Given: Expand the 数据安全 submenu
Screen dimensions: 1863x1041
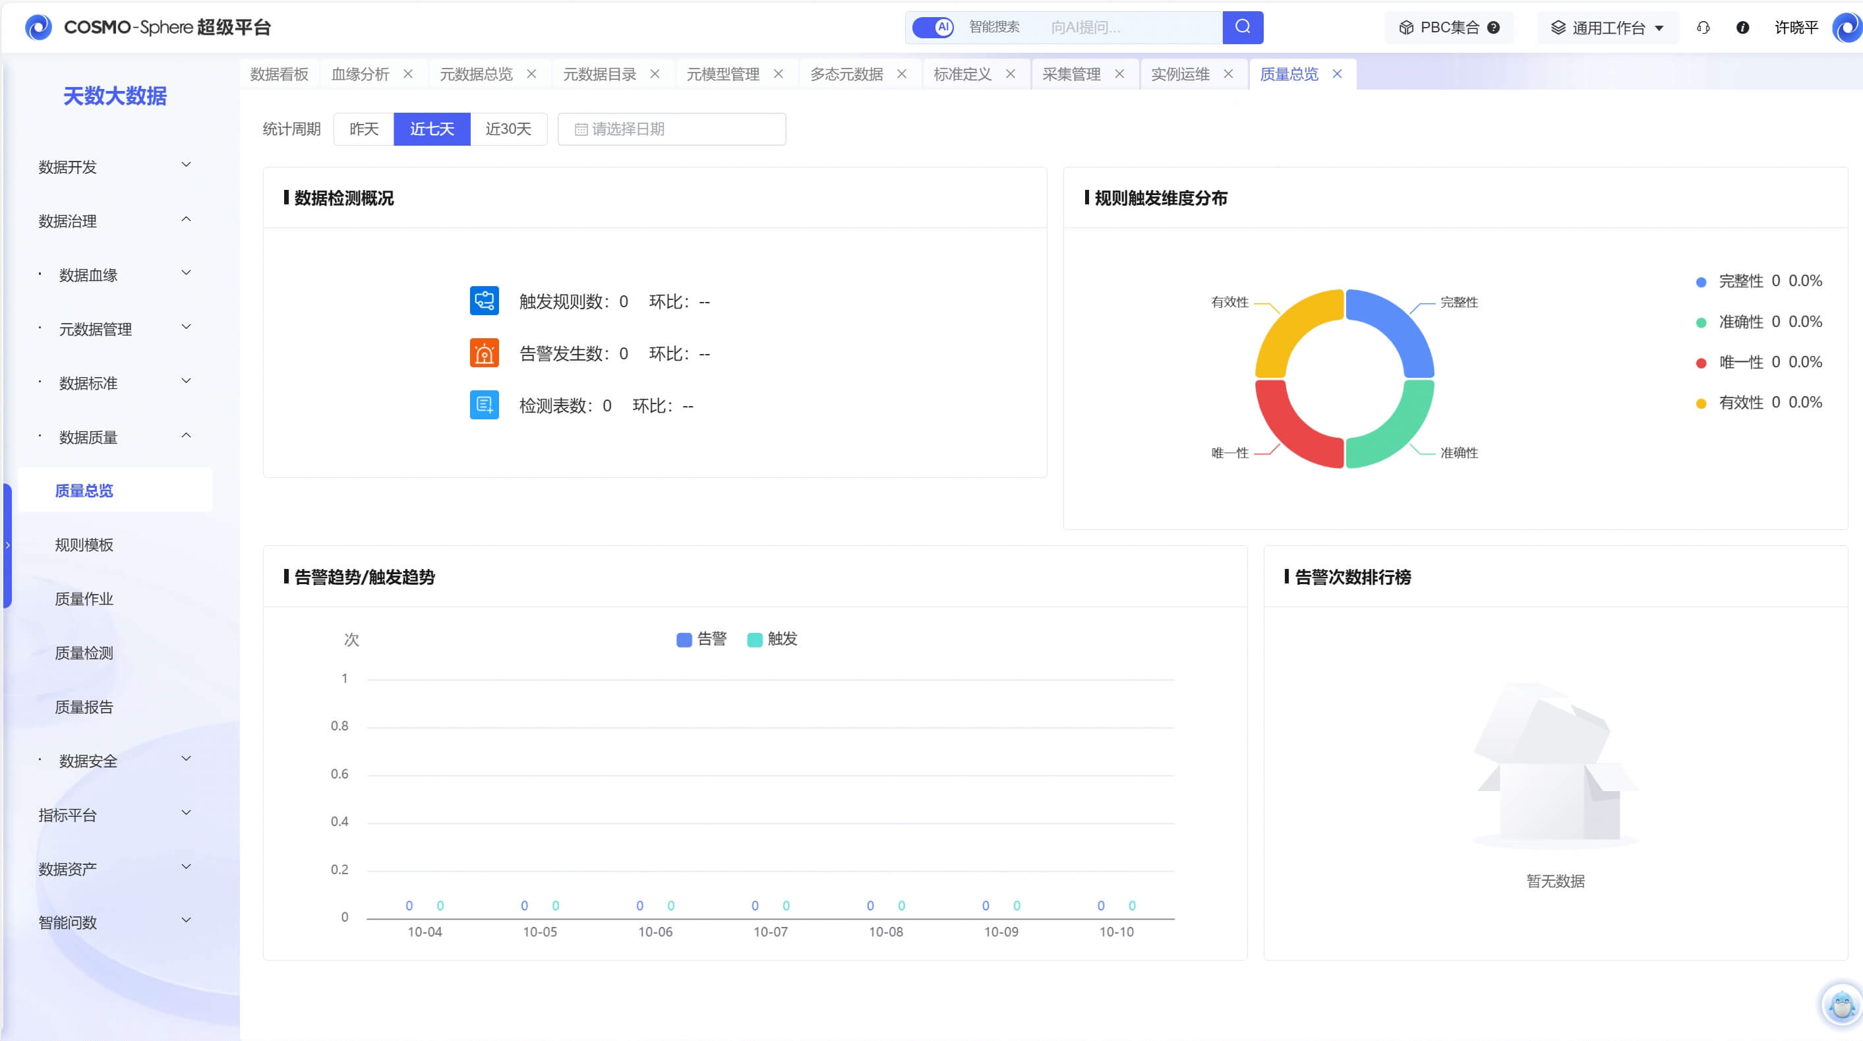Looking at the screenshot, I should coord(115,760).
